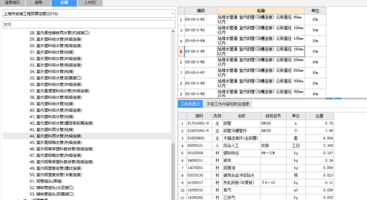The image size is (367, 200).
Task: Select 35. 室外塑料排水管(胶圈接口)
Action: 56,78
